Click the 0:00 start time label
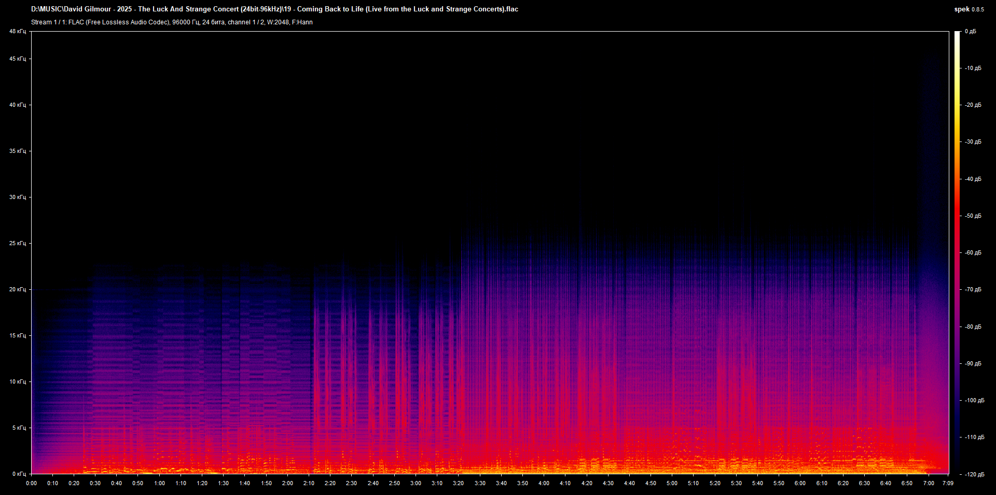 coord(31,483)
